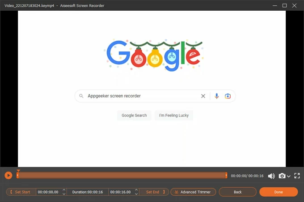Take a snapshot with the camera icon

[282, 176]
